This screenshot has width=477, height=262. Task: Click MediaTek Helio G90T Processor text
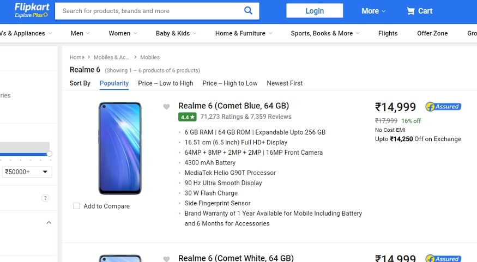point(230,173)
